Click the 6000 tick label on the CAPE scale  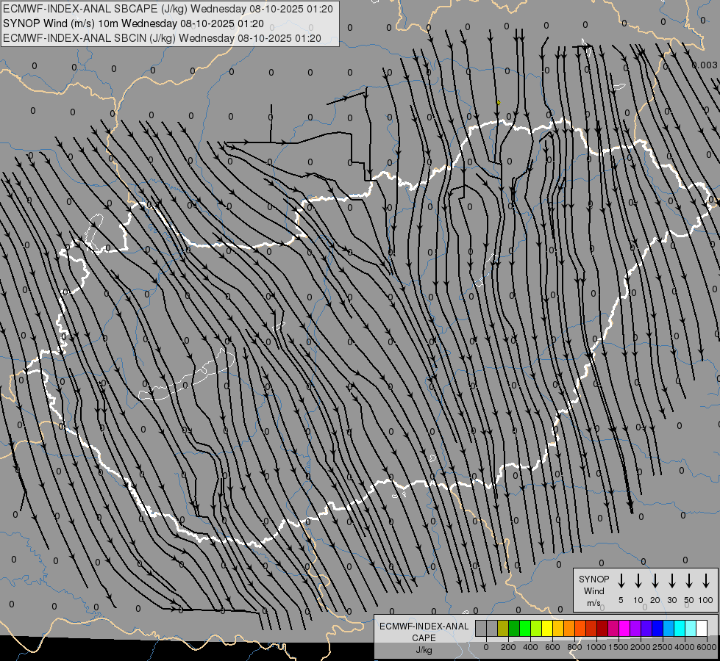pos(707,647)
